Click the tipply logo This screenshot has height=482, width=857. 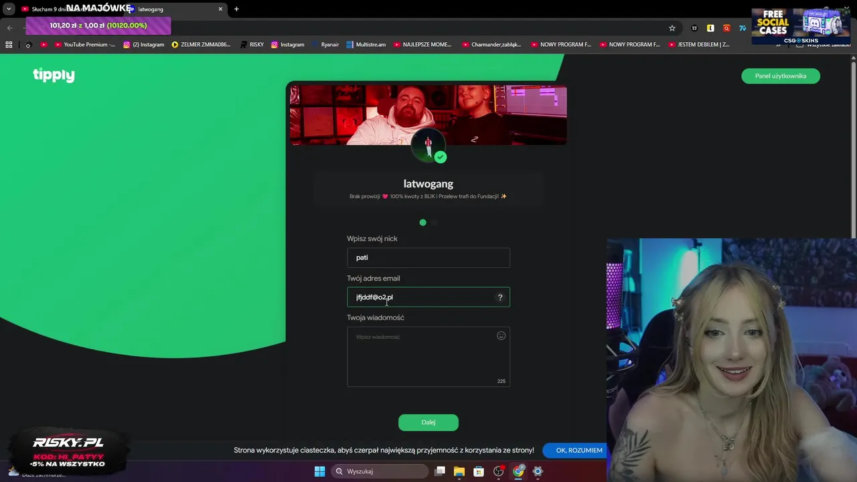point(54,75)
